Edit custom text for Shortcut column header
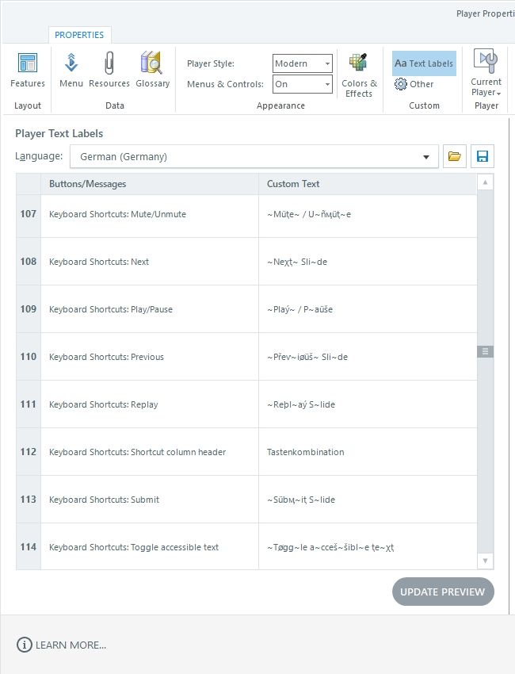The height and width of the screenshot is (674, 515). tap(368, 452)
